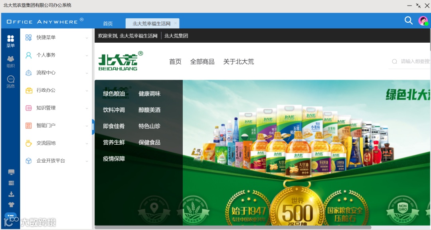
Task: Open the 菜单 sidebar icon
Action: [10, 41]
